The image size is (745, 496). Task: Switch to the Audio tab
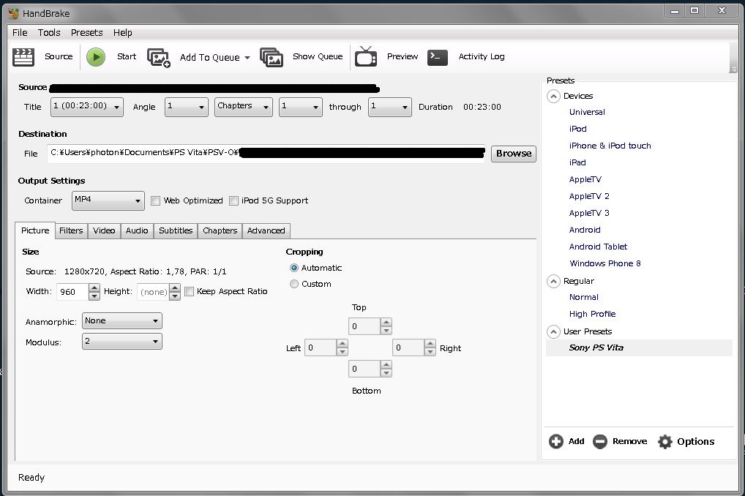click(137, 230)
